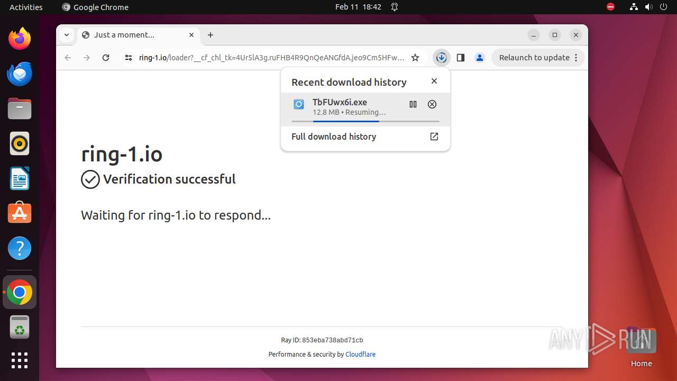This screenshot has height=381, width=677.
Task: Open Chrome downloads toolbar icon
Action: tap(441, 58)
